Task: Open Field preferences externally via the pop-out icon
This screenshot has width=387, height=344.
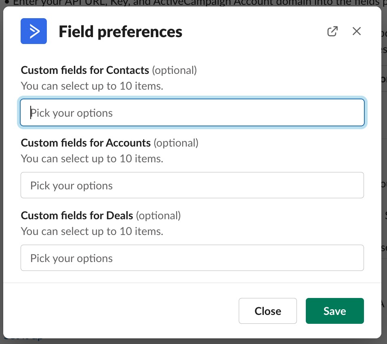Action: tap(332, 31)
